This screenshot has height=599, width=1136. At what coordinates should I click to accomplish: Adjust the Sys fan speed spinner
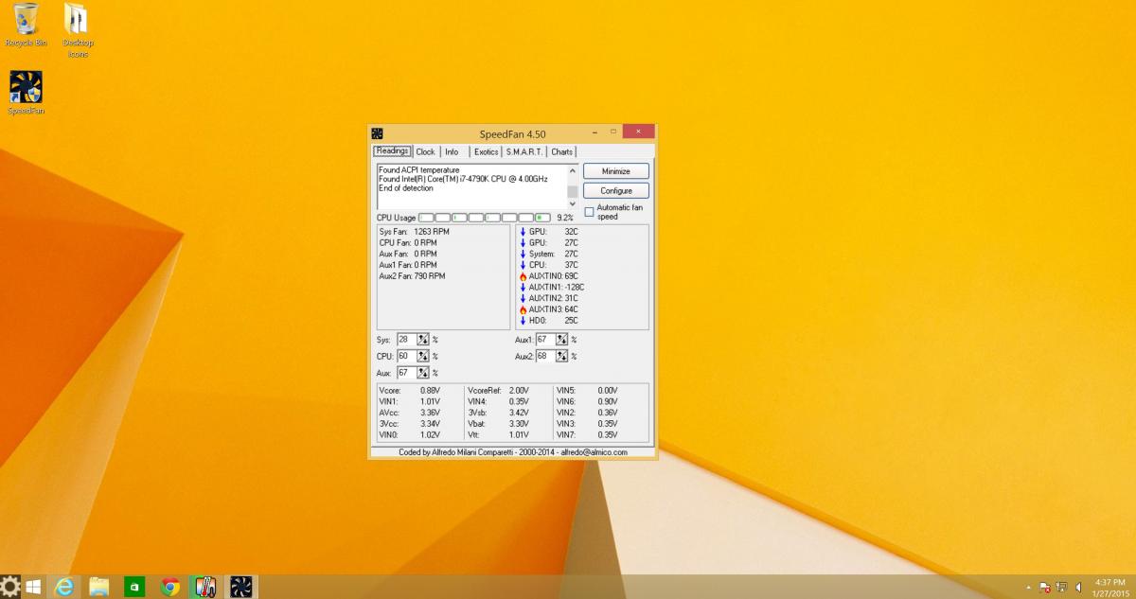pos(423,340)
